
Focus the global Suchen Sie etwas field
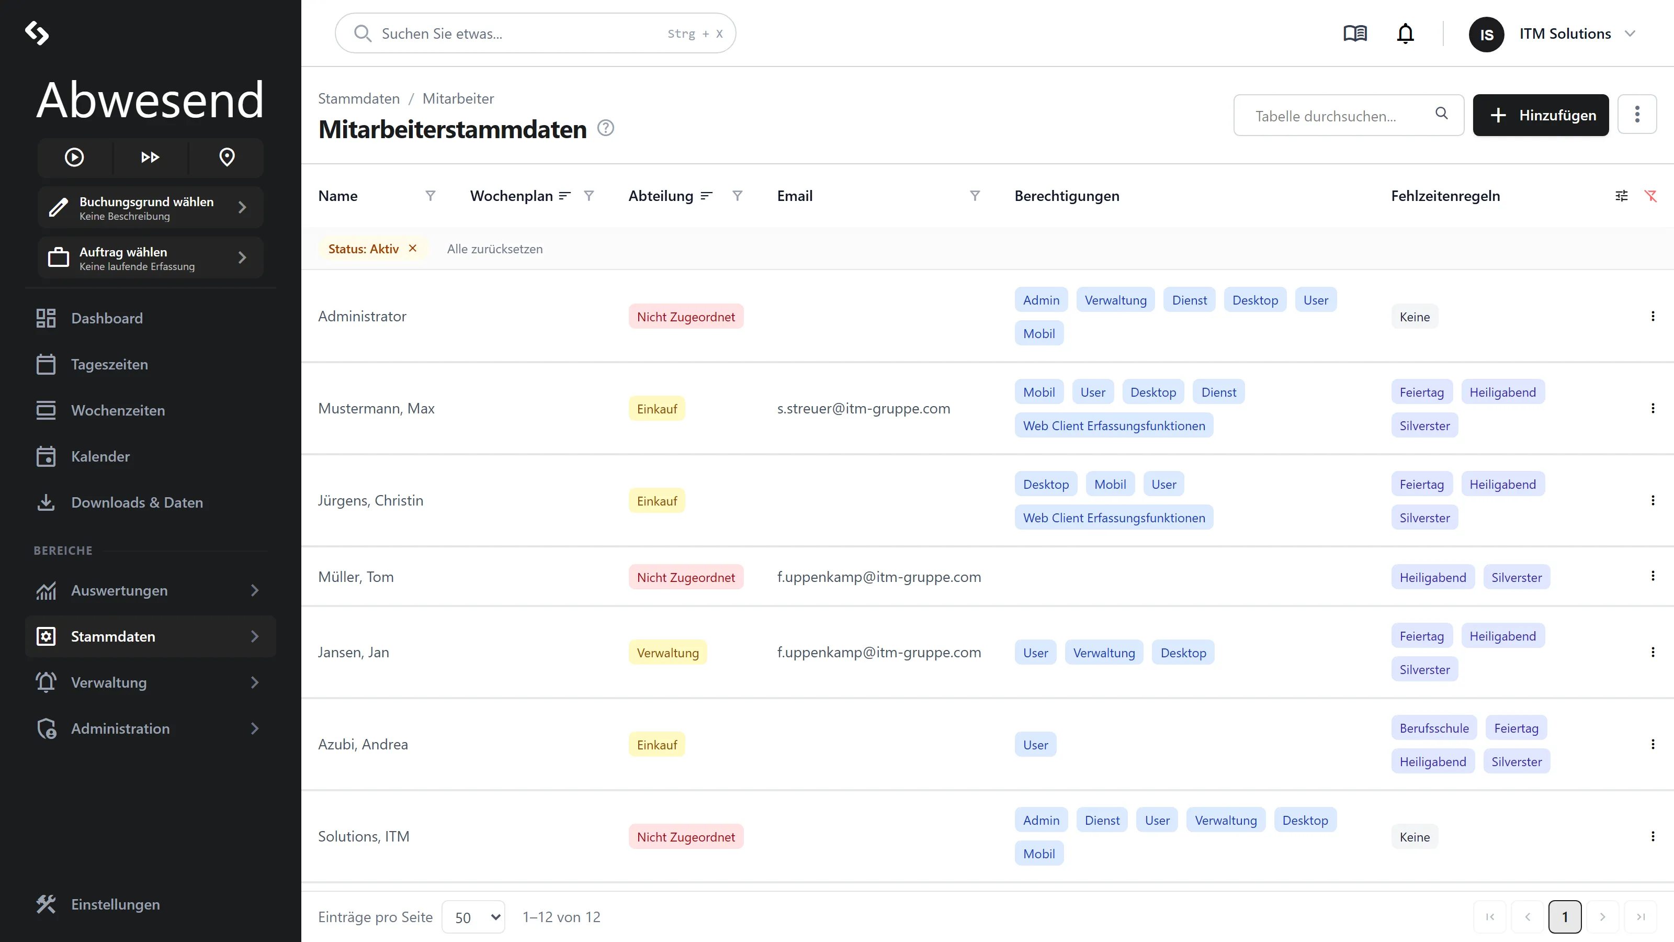(x=536, y=33)
